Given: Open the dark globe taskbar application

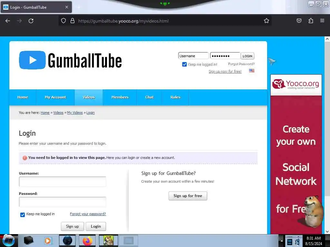Looking at the screenshot, I should (x=67, y=241).
